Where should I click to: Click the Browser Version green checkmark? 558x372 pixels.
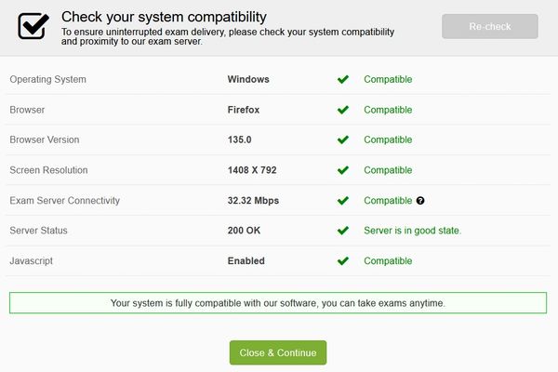[x=343, y=140]
